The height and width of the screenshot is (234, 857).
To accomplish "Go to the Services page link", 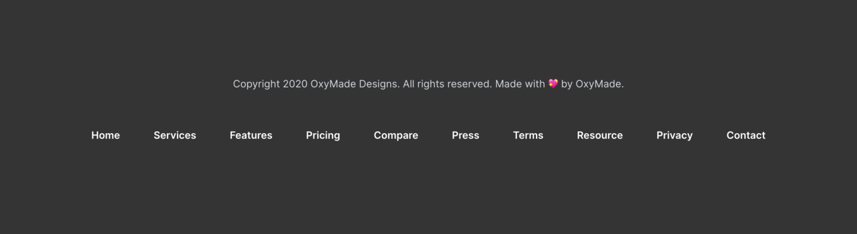I will 174,135.
